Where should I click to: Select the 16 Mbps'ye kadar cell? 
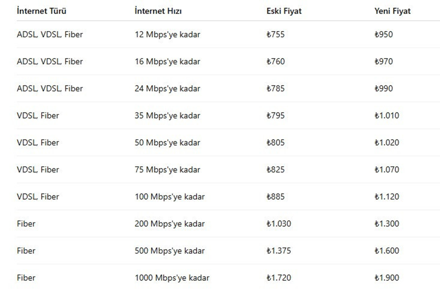click(x=167, y=62)
